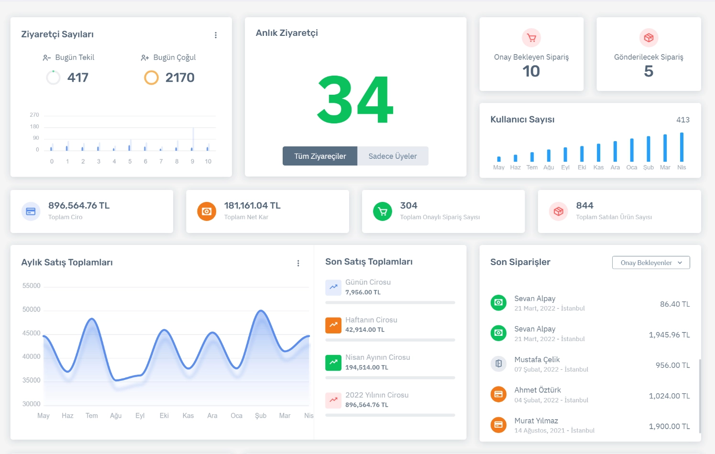Viewport: 715px width, 454px height.
Task: Click the package box icon above Gönderilecek Sipariş
Action: point(649,38)
